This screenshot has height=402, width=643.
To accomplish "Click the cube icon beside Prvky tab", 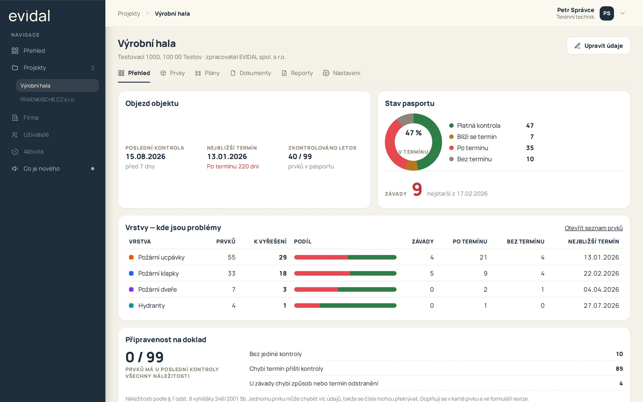I will 163,73.
